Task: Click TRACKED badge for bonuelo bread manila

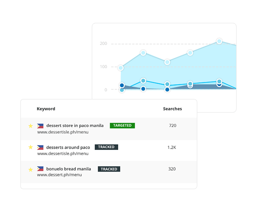Action: pos(109,169)
